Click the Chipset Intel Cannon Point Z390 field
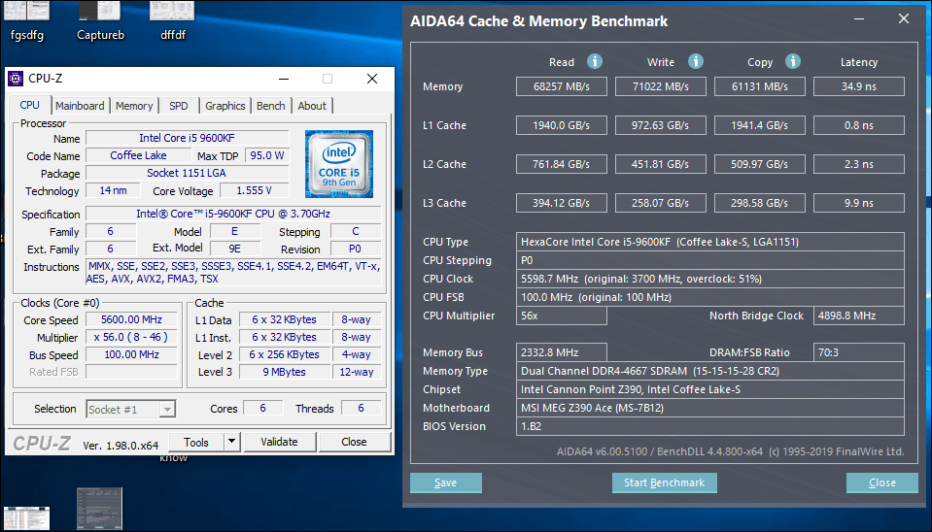Image resolution: width=932 pixels, height=532 pixels. [710, 389]
